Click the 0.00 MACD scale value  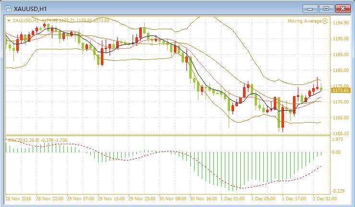[337, 152]
